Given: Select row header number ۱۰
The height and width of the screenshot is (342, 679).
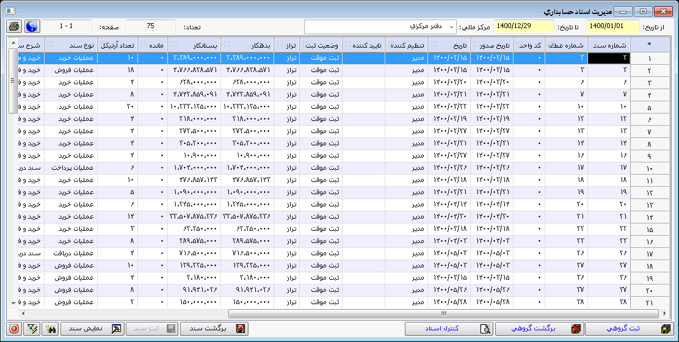Looking at the screenshot, I should coord(649,168).
